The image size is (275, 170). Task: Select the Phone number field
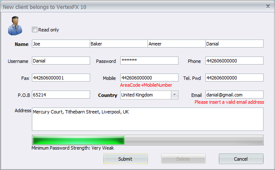[234, 61]
